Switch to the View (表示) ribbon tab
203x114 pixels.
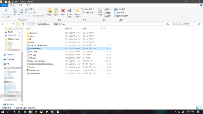(28, 5)
